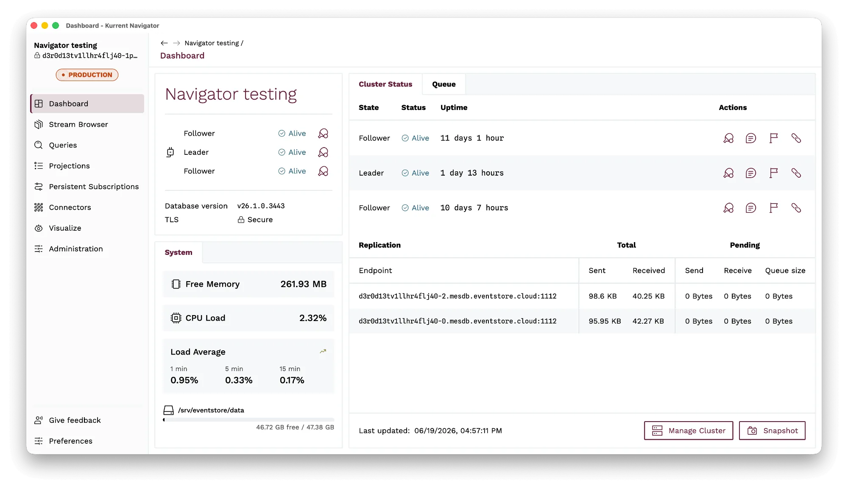Click the disk usage progress bar

pyautogui.click(x=248, y=420)
